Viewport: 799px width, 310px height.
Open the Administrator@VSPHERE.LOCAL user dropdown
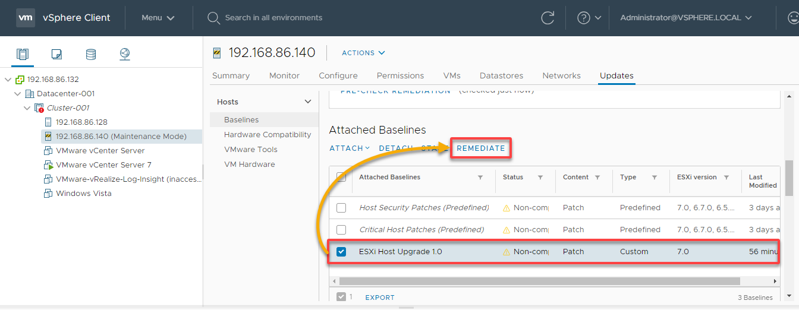[686, 18]
